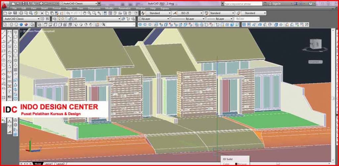
Task: Expand the Quick Access Toolbar customize arrow
Action: click(x=99, y=4)
